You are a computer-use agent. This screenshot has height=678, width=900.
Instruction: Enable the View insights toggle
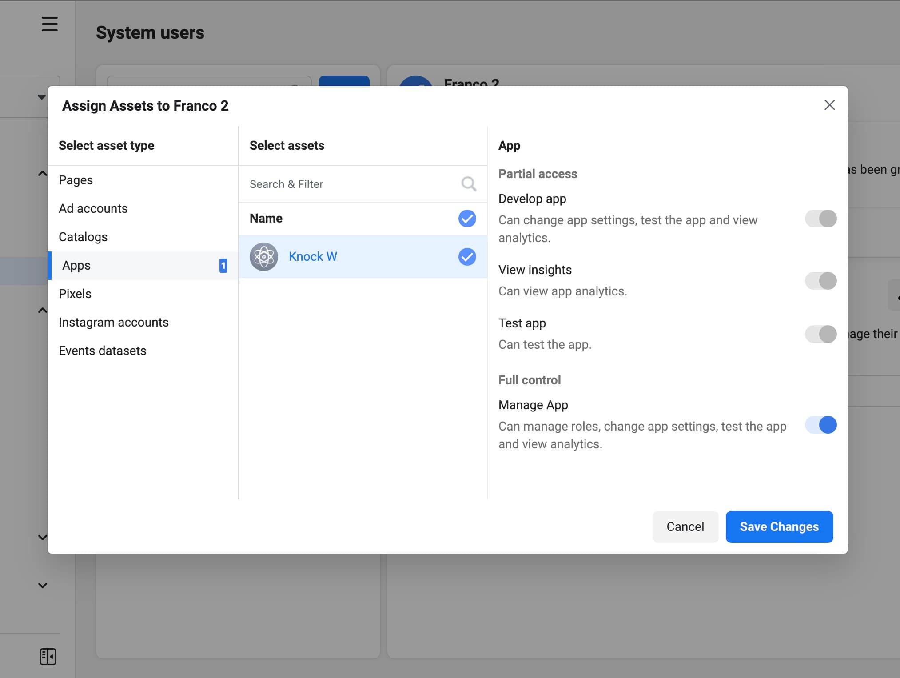820,280
